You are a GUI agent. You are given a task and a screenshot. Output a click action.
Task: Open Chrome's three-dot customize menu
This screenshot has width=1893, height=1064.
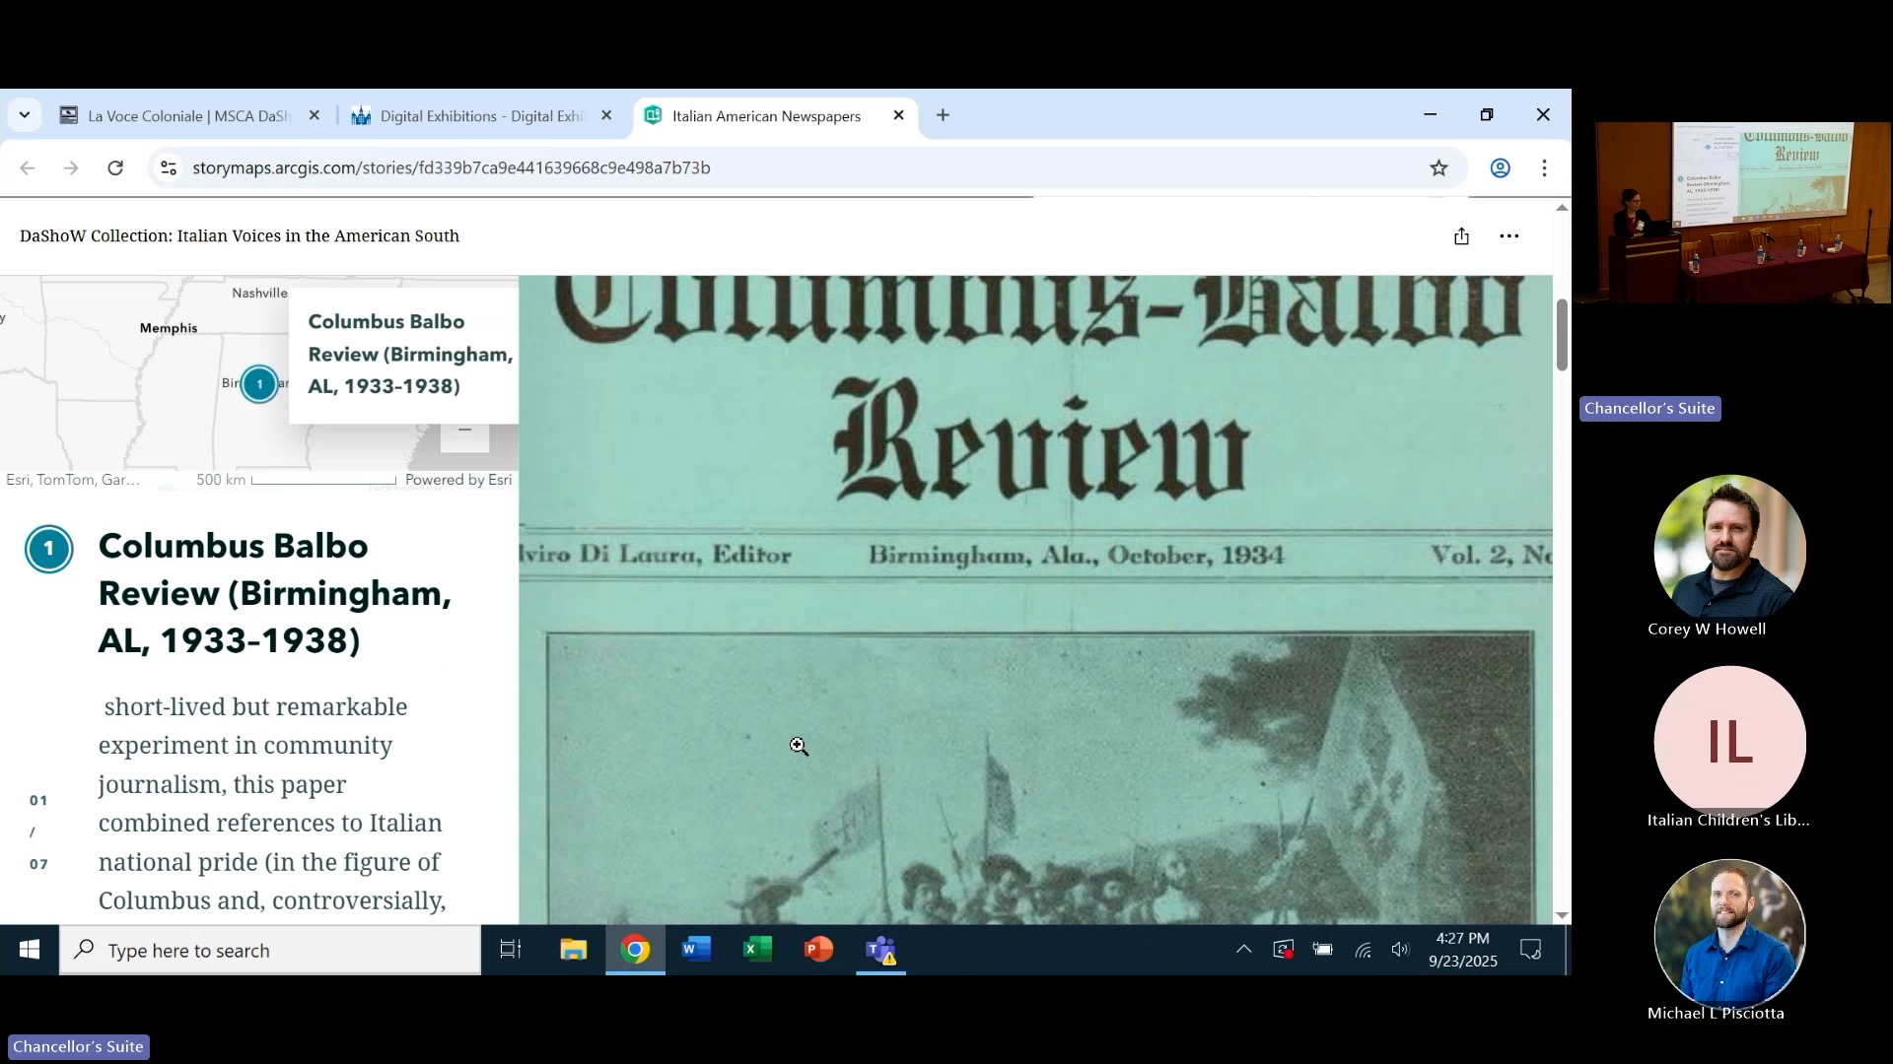point(1544,168)
